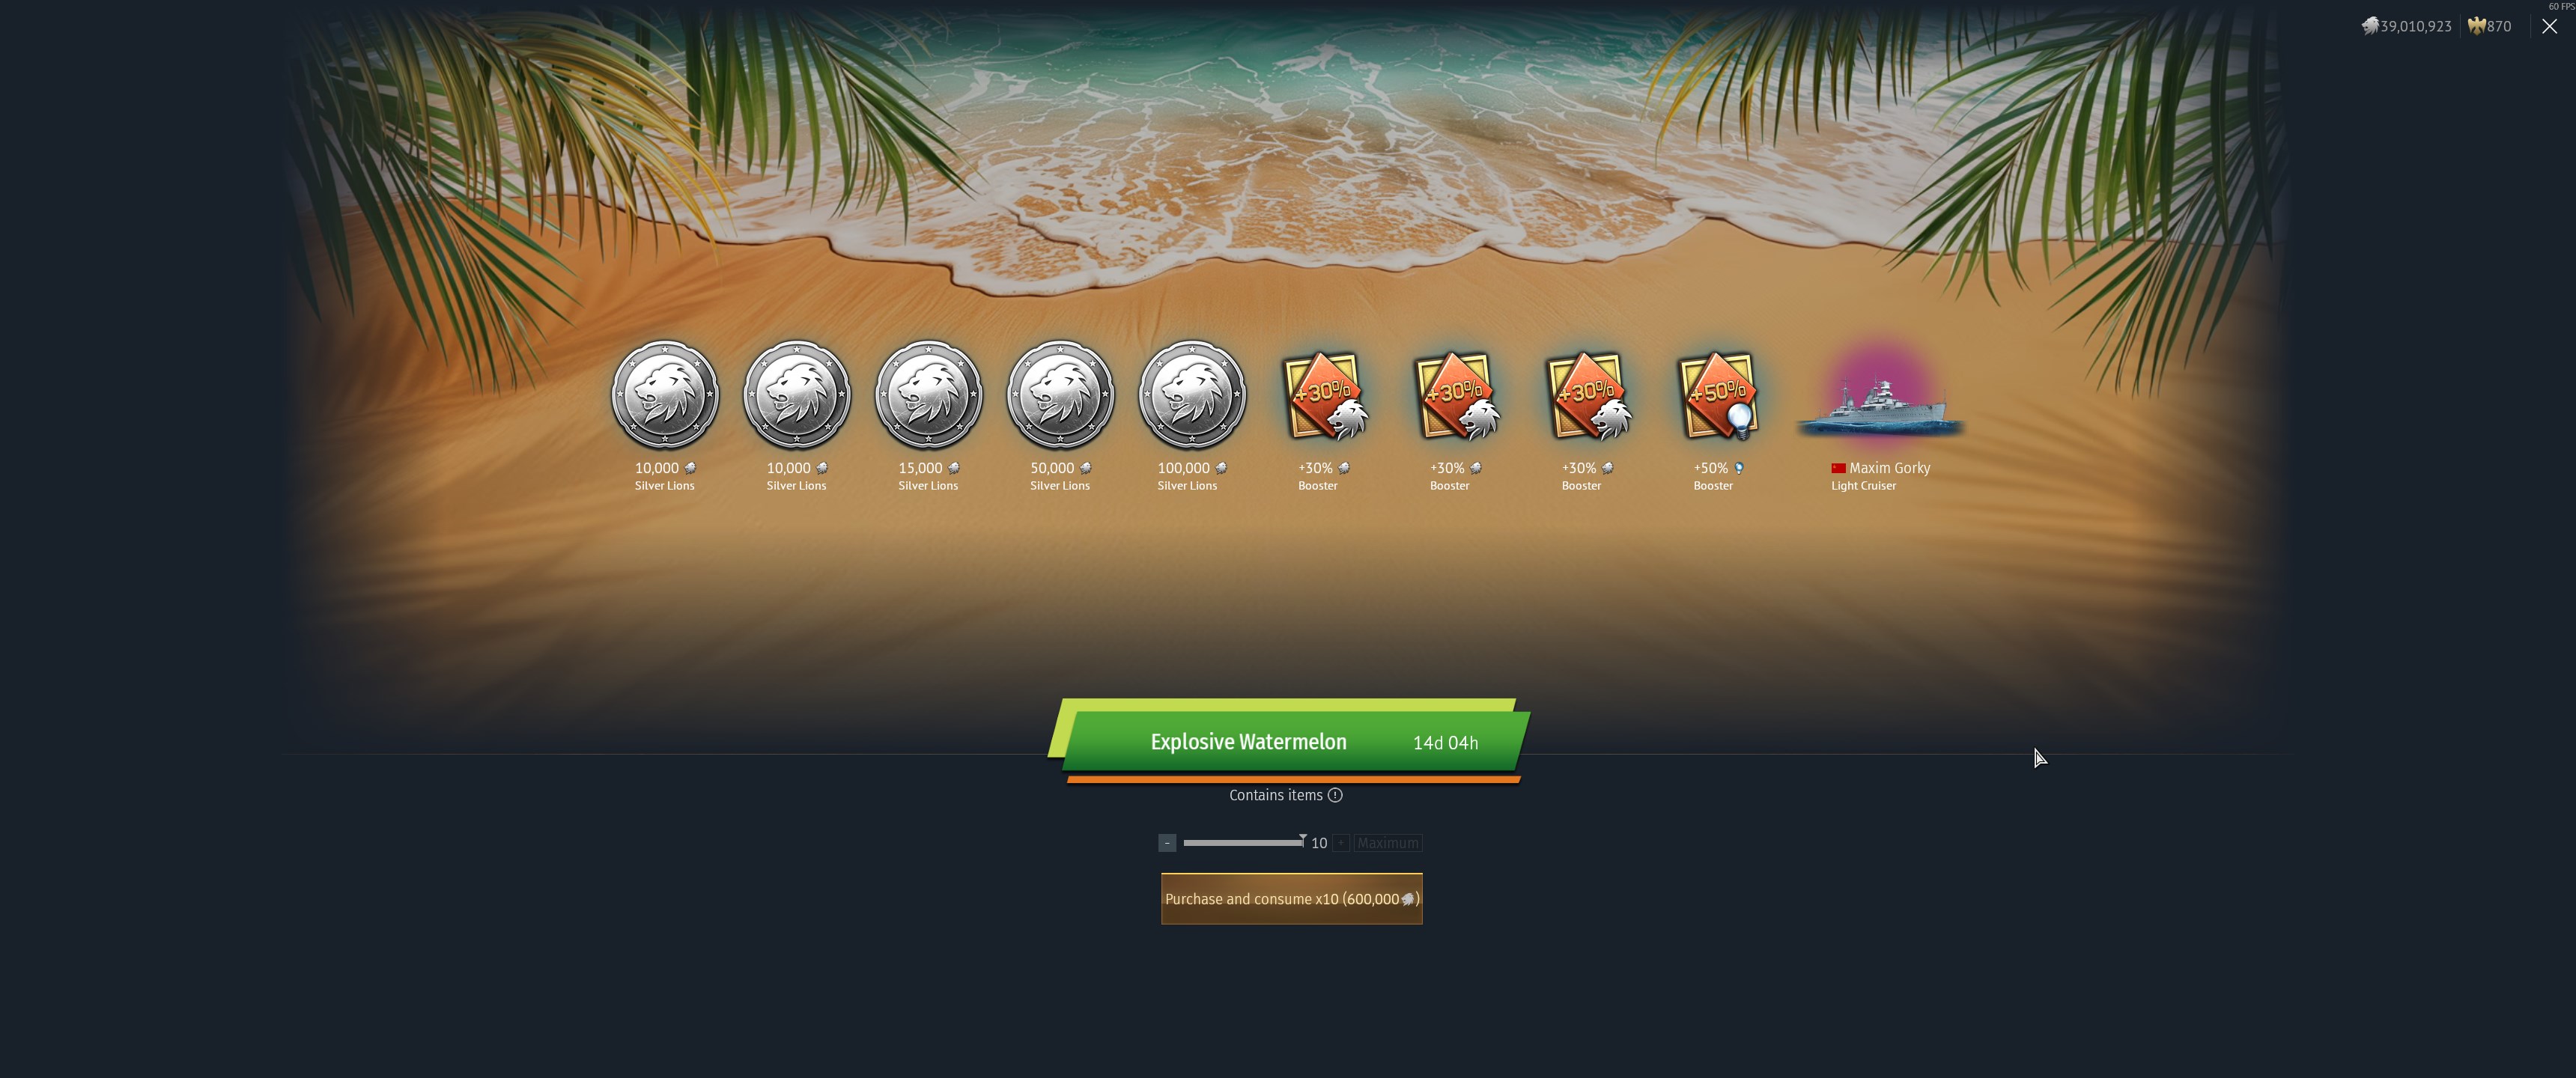Viewport: 2576px width, 1078px height.
Task: Increase quantity with the plus button
Action: 1341,843
